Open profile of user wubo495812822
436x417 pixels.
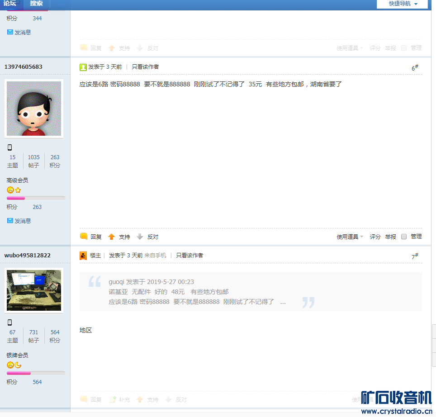click(27, 255)
